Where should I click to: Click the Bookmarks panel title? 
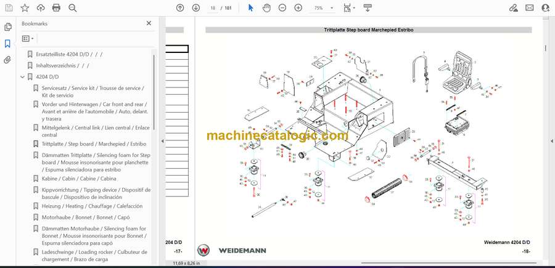point(35,23)
